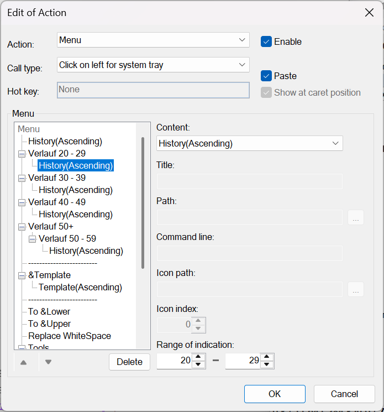Click the browse button next to Icon path
The image size is (384, 412).
[x=355, y=289]
